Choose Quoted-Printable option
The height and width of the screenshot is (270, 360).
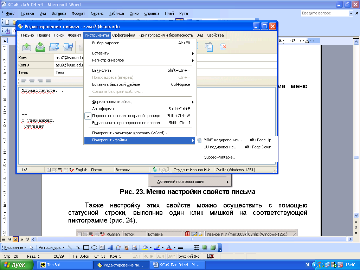[x=236, y=157]
